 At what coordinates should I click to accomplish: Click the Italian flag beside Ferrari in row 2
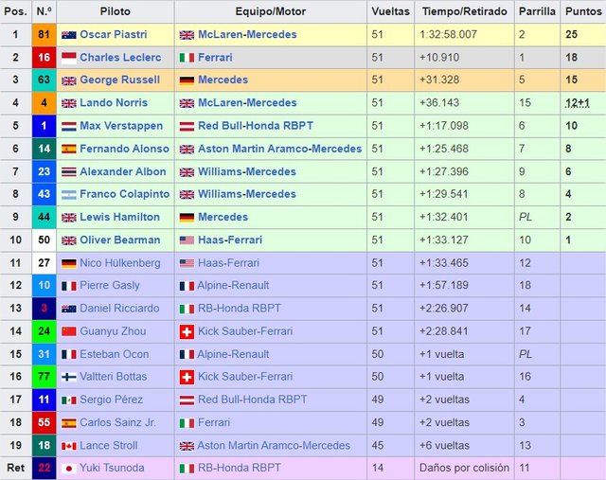(x=187, y=58)
